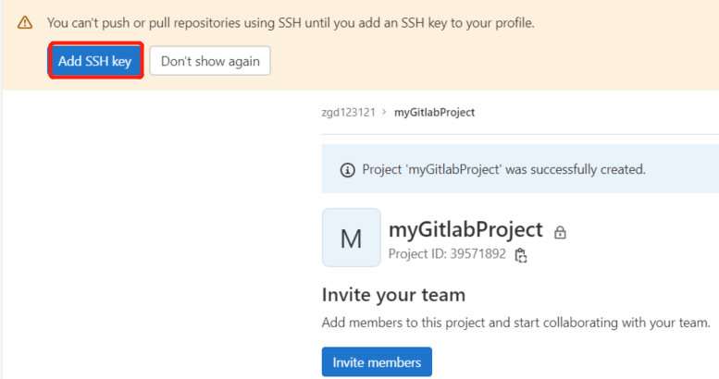Click the SSH key warning message text

[x=291, y=23]
